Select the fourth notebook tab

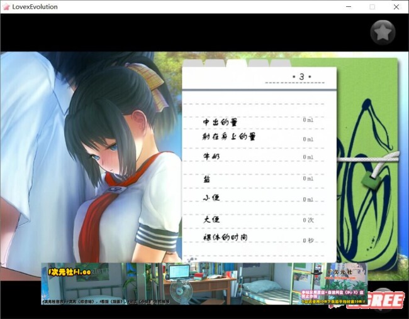pos(258,63)
